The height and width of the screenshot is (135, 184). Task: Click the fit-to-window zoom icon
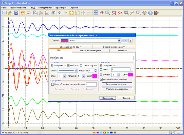tap(71, 13)
